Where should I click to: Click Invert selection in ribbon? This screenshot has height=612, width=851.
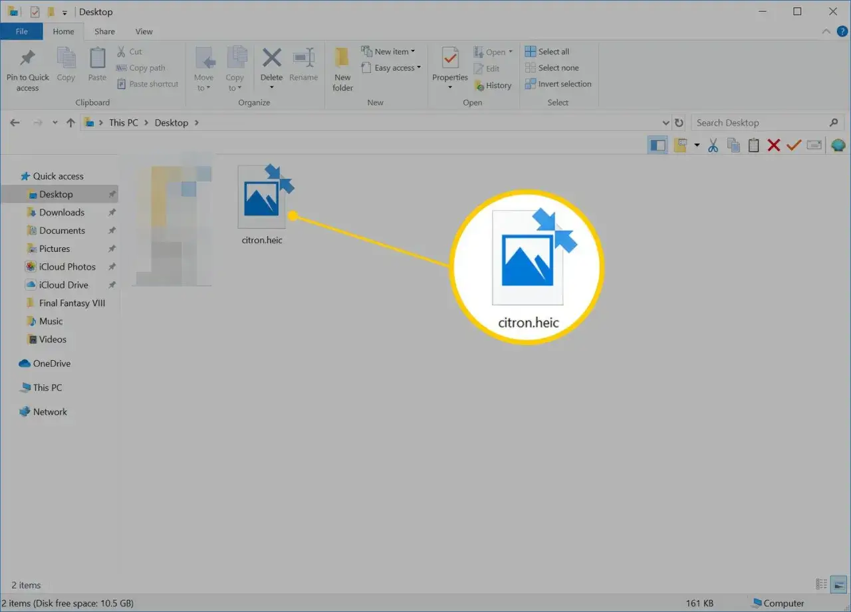(x=558, y=84)
